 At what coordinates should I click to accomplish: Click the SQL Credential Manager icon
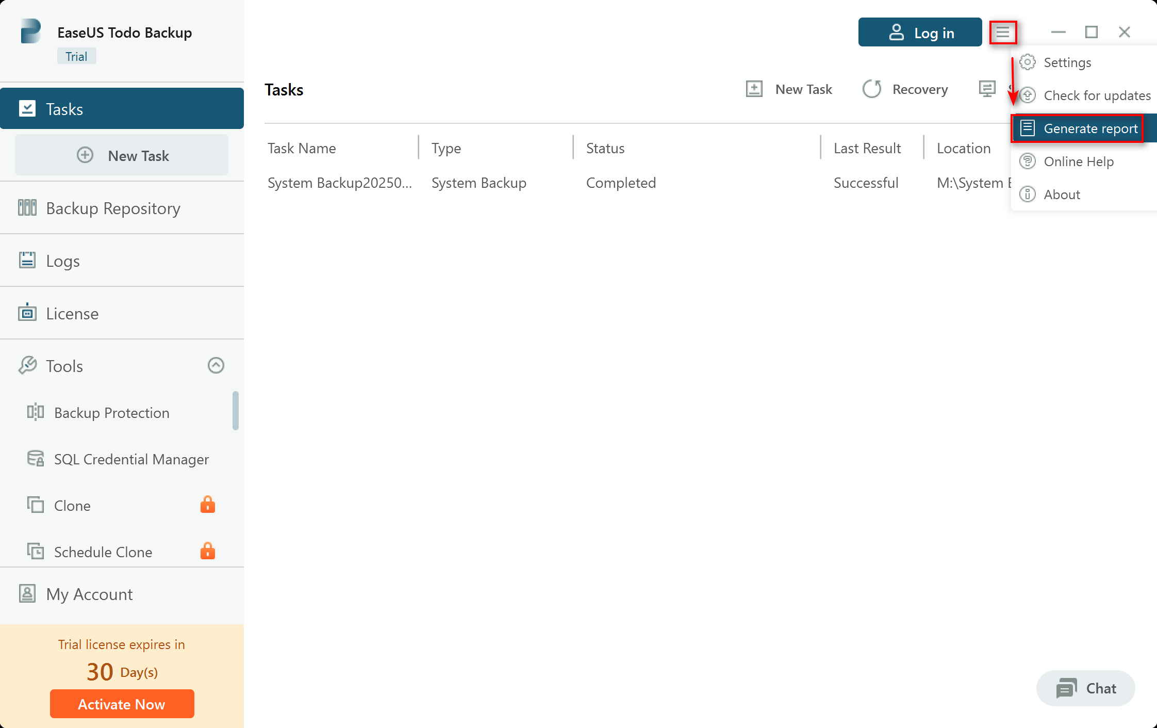click(x=36, y=459)
